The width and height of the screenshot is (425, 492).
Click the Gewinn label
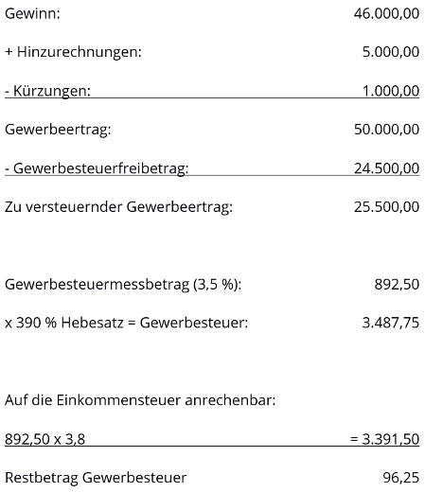tap(32, 13)
